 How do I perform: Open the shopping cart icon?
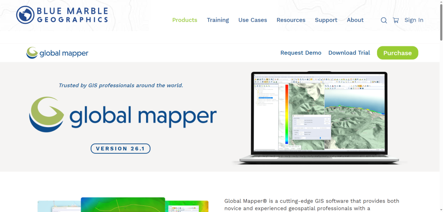click(396, 20)
